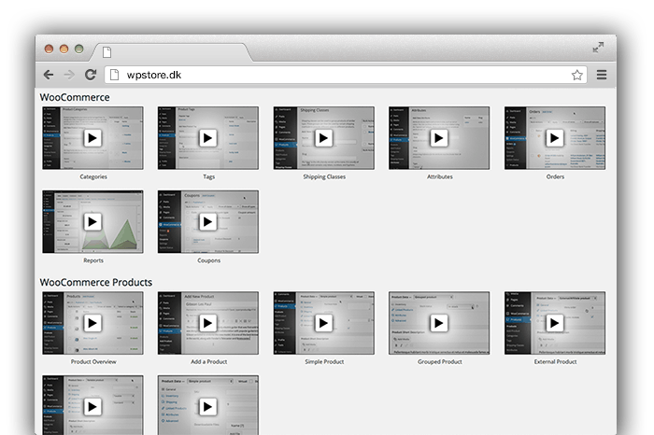
Task: Play the Coupons video
Action: point(207,221)
